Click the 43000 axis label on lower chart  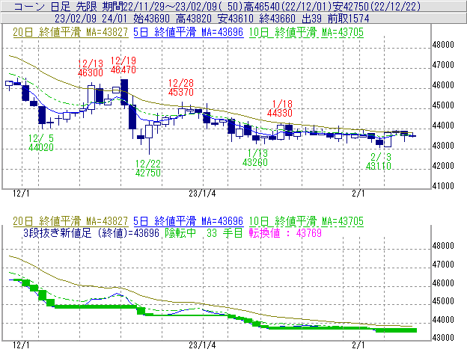443,338
